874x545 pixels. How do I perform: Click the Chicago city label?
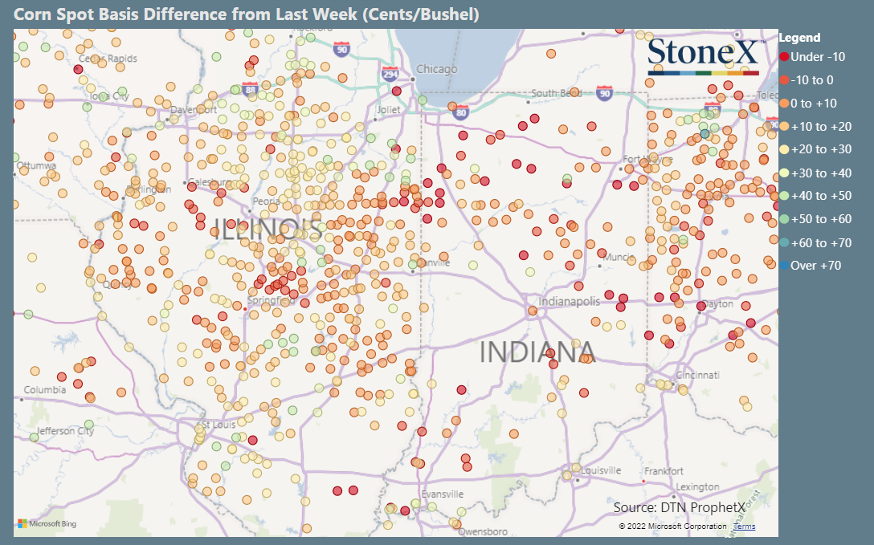coord(437,69)
